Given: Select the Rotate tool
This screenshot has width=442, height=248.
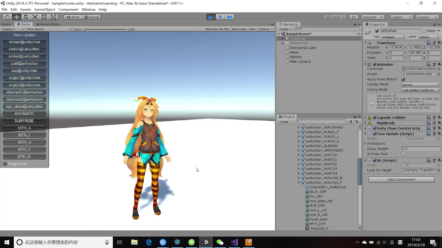Looking at the screenshot, I should [x=26, y=17].
